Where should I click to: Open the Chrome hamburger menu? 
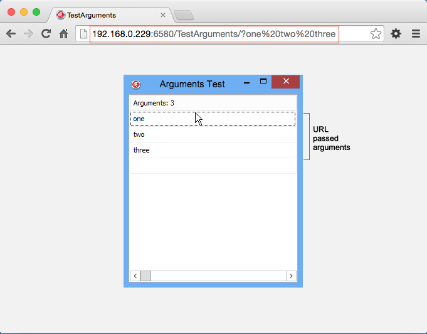[415, 34]
